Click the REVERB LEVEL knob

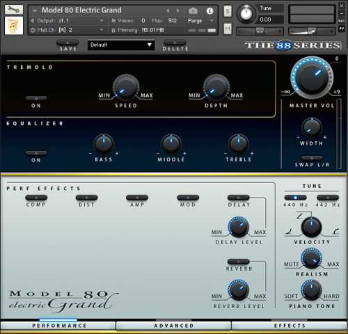239,290
